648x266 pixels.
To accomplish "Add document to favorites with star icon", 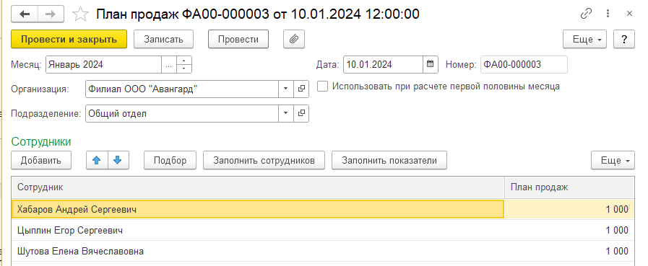I will click(x=80, y=15).
